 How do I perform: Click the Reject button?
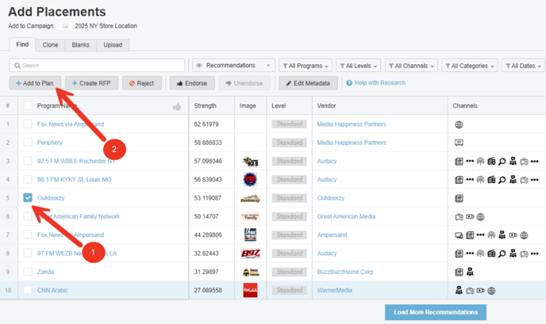[x=142, y=83]
